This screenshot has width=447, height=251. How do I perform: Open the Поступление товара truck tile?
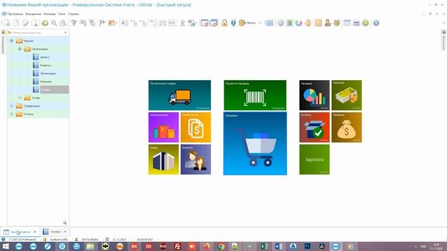[x=179, y=95]
